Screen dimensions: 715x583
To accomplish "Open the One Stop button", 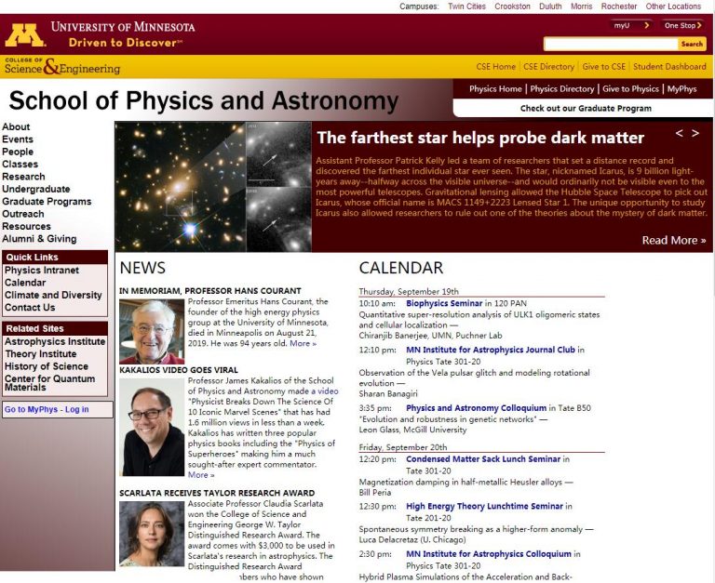I will [x=682, y=25].
